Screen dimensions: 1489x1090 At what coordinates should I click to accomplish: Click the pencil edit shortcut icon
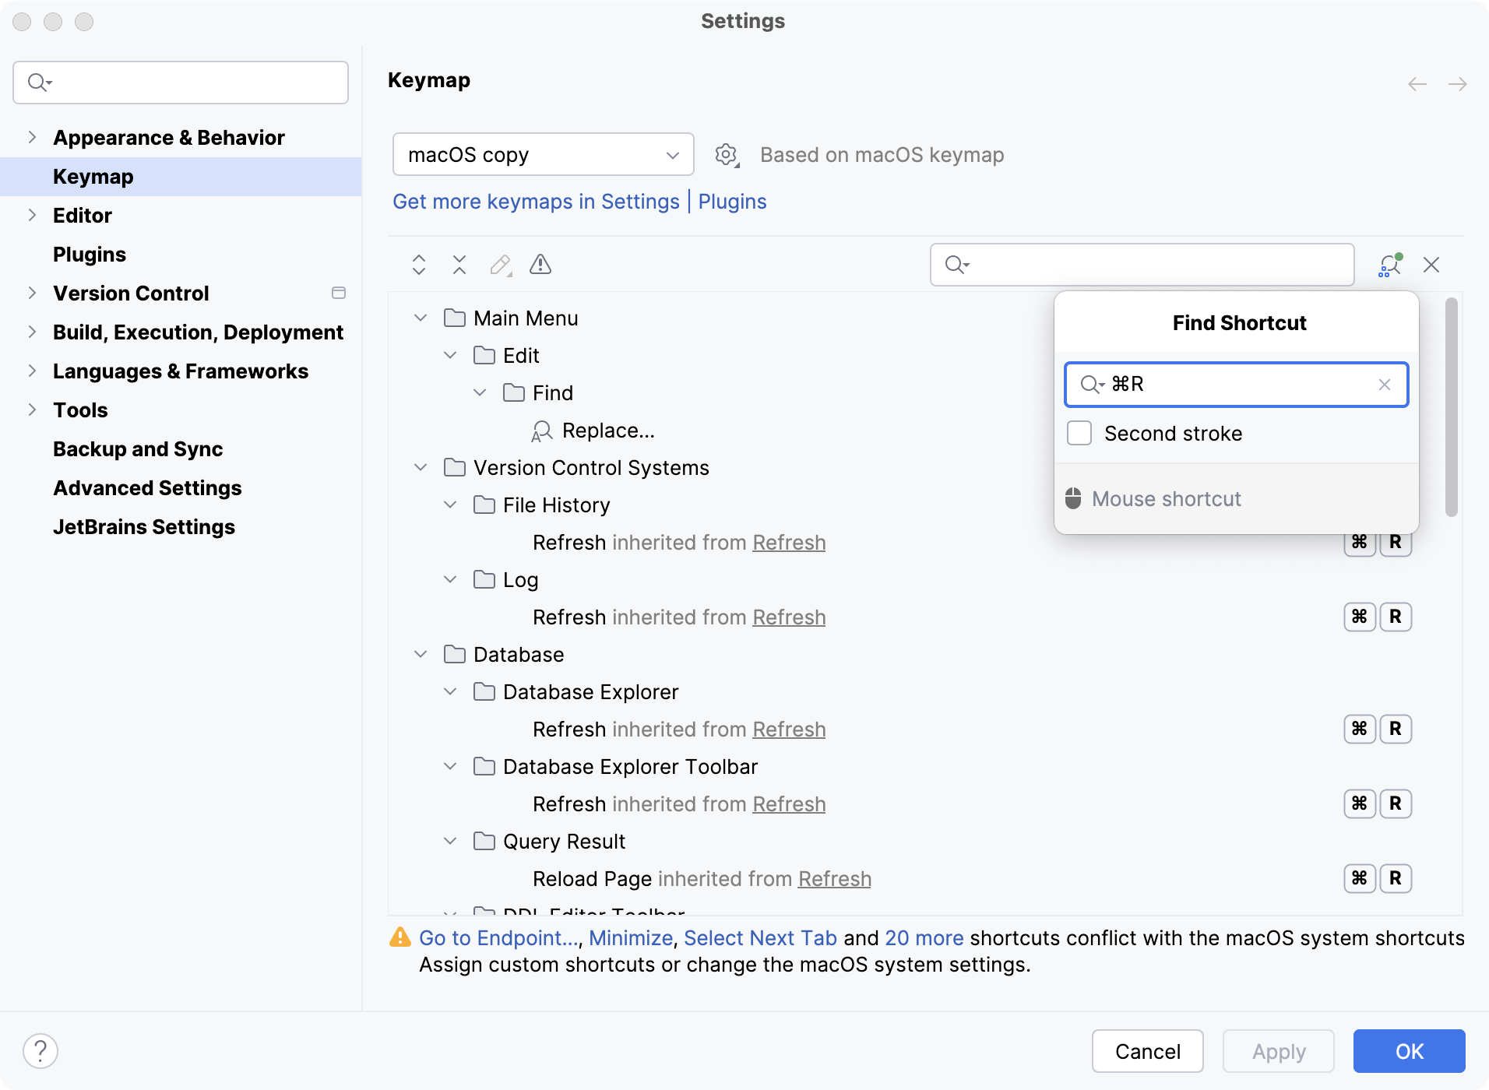click(x=501, y=265)
